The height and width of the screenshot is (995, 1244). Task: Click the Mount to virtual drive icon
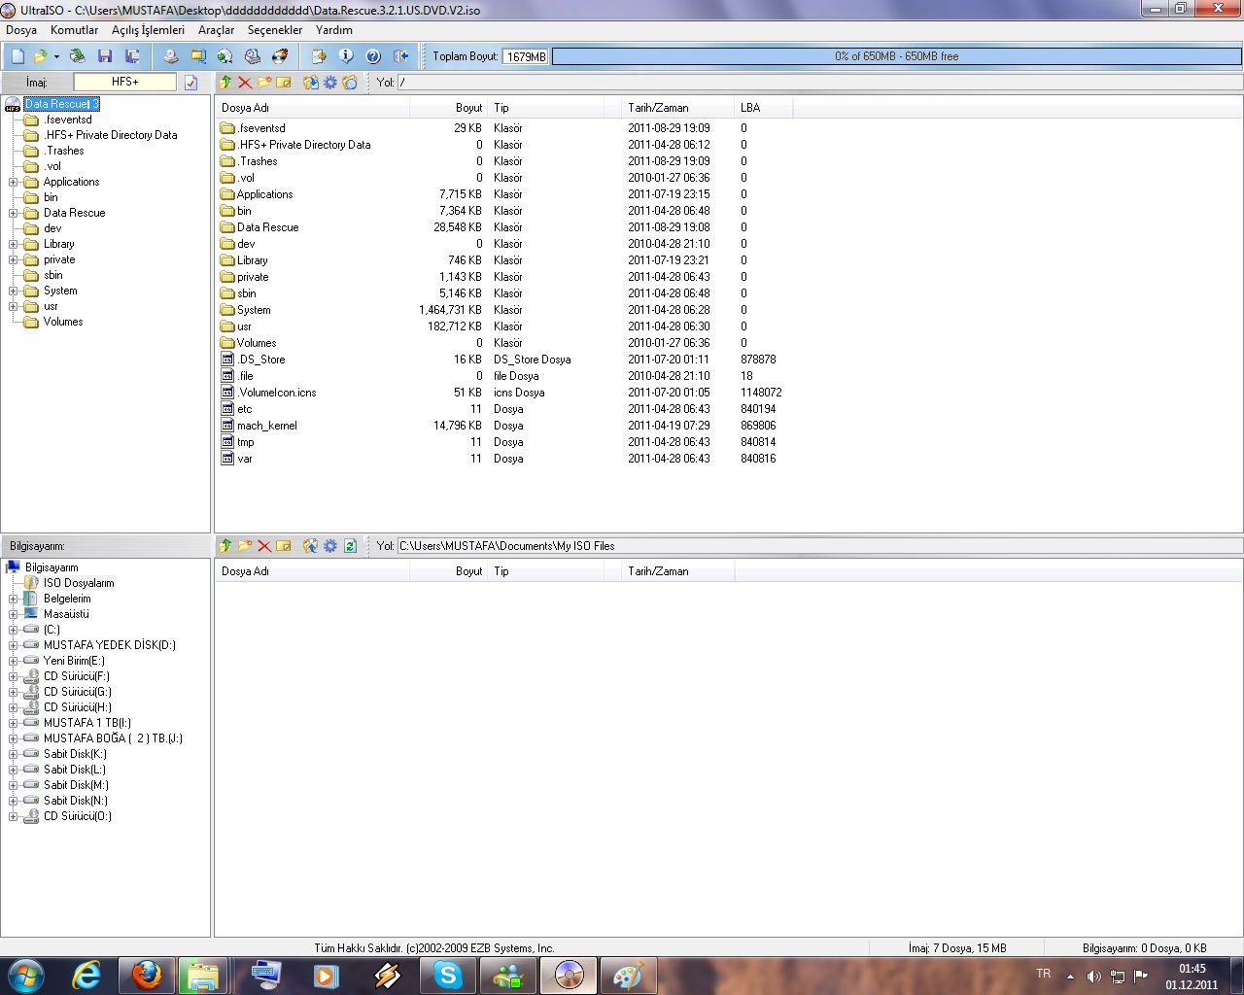point(253,56)
